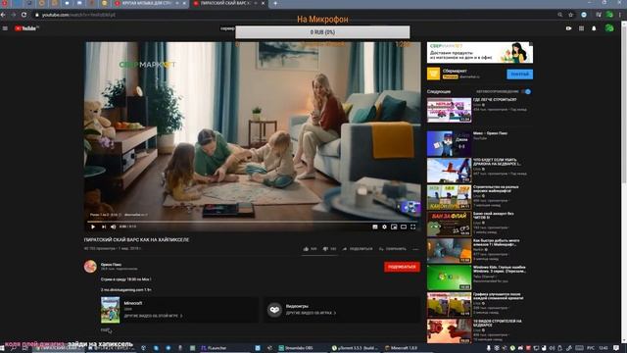Open the YouTube hamburger guide menu

(5, 28)
